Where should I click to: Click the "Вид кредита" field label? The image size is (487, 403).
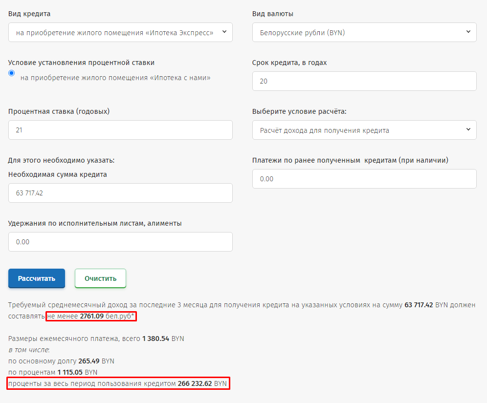pos(29,14)
